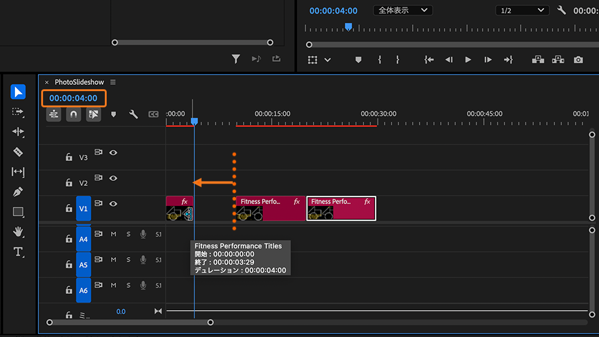This screenshot has height=337, width=599.
Task: Mark Out point in Program Monitor
Action: tap(397, 60)
